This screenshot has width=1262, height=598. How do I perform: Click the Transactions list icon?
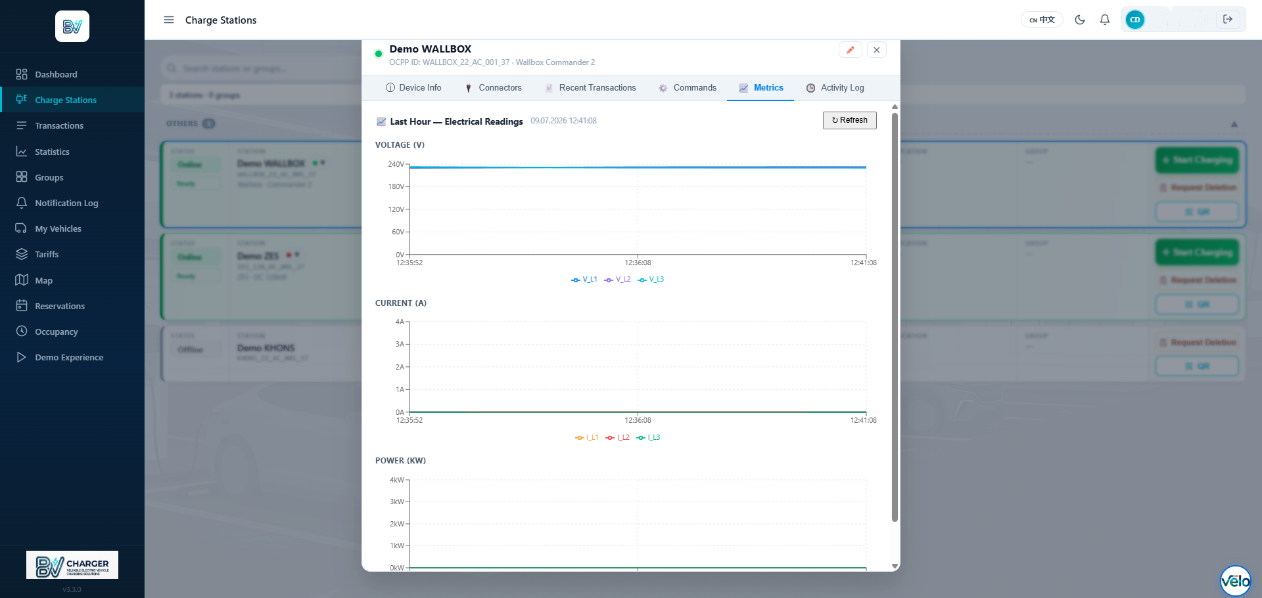click(x=22, y=125)
